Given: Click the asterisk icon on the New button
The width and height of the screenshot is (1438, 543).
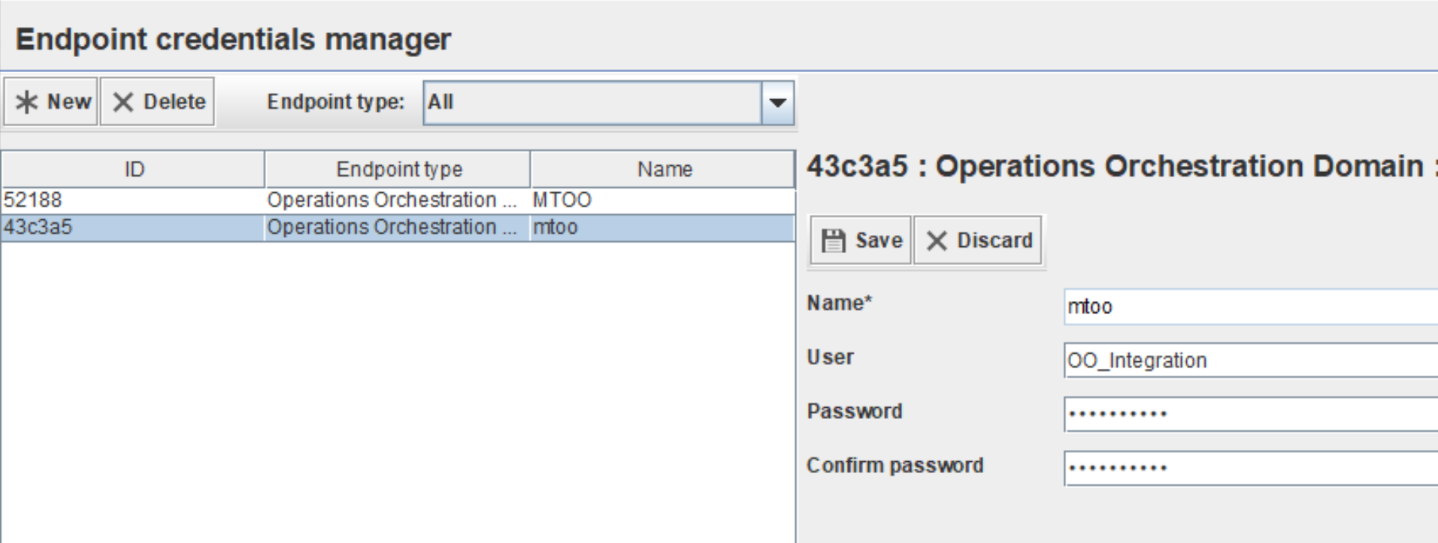Looking at the screenshot, I should pos(28,101).
